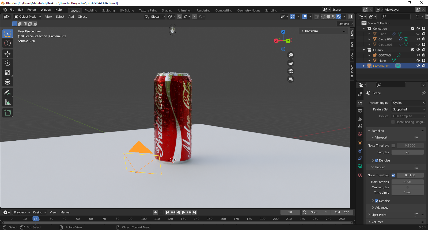Screen dimensions: 428x230
Task: Open the Options dropdown in viewport
Action: coord(346,24)
